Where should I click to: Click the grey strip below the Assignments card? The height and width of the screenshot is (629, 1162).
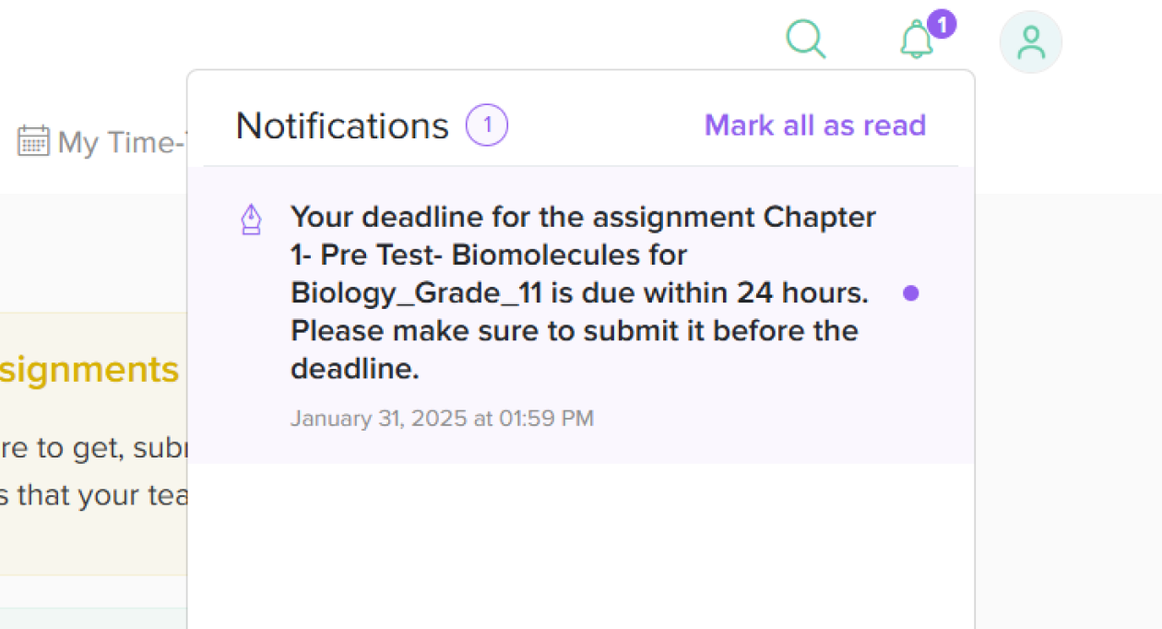pyautogui.click(x=92, y=618)
